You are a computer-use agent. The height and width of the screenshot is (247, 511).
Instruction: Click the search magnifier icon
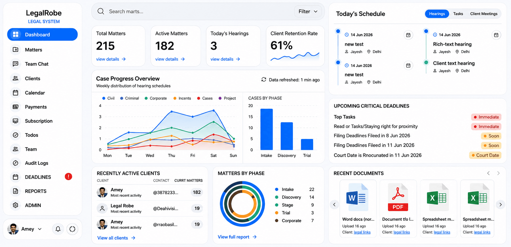(101, 11)
